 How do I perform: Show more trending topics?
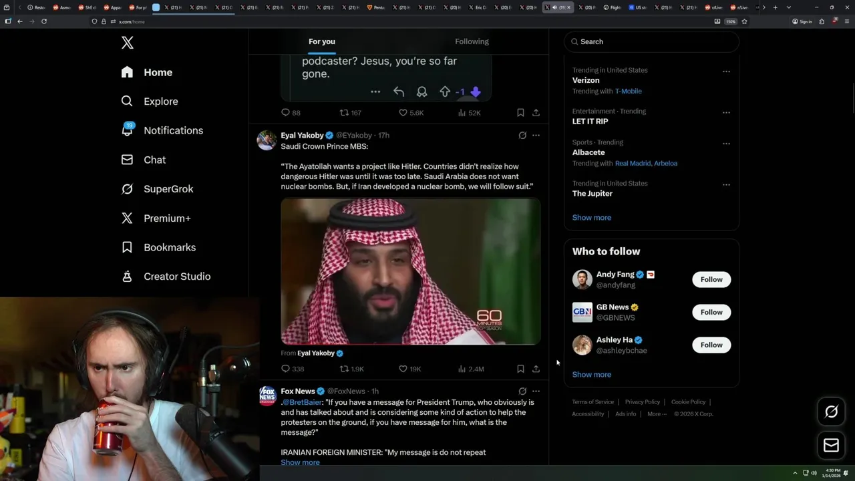click(x=591, y=218)
